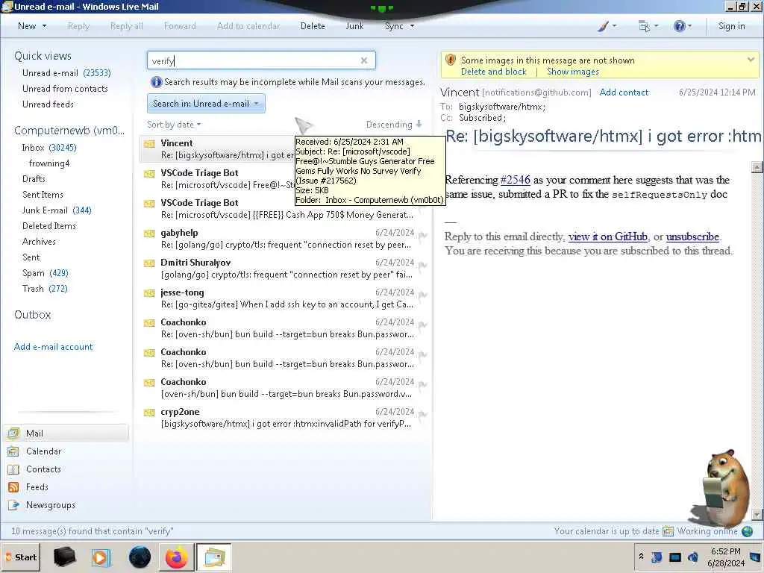Click envelope icon beside cryp2one message
Viewport: 764px width, 573px height.
point(149,412)
